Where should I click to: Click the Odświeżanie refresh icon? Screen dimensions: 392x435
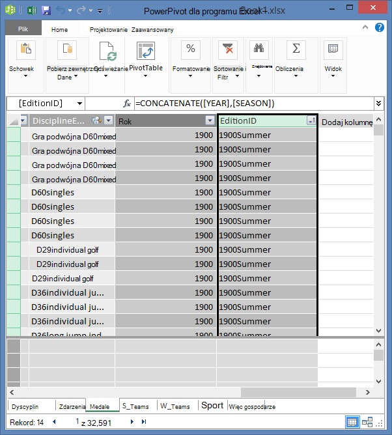108,51
